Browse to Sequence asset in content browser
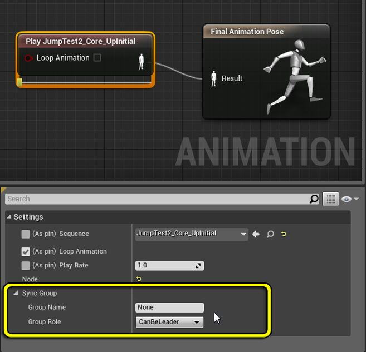The width and height of the screenshot is (366, 352). pyautogui.click(x=270, y=234)
